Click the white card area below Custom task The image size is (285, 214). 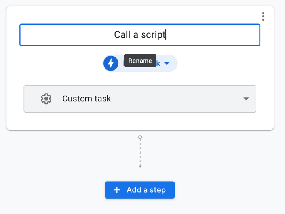click(x=140, y=121)
